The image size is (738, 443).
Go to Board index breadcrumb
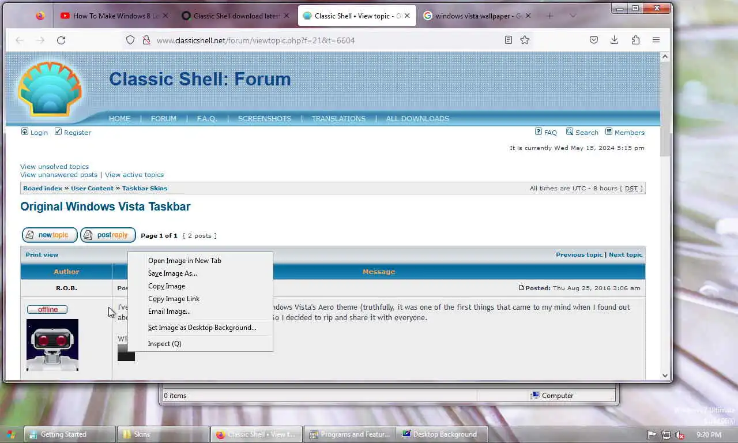pos(43,188)
